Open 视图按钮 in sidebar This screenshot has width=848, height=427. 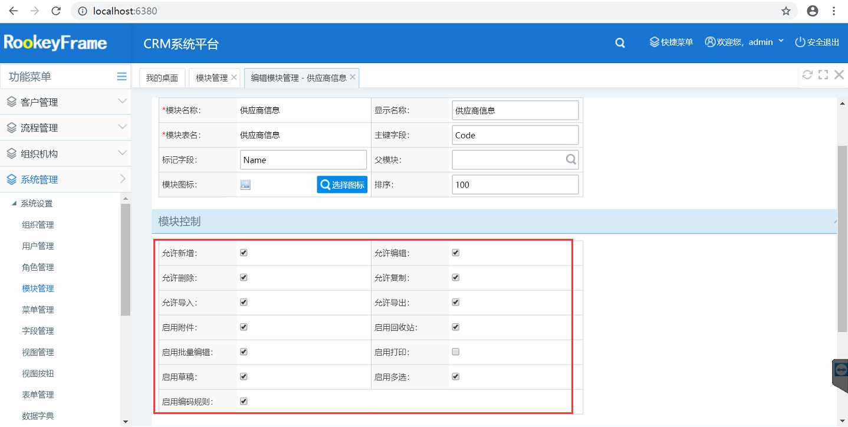coord(38,373)
